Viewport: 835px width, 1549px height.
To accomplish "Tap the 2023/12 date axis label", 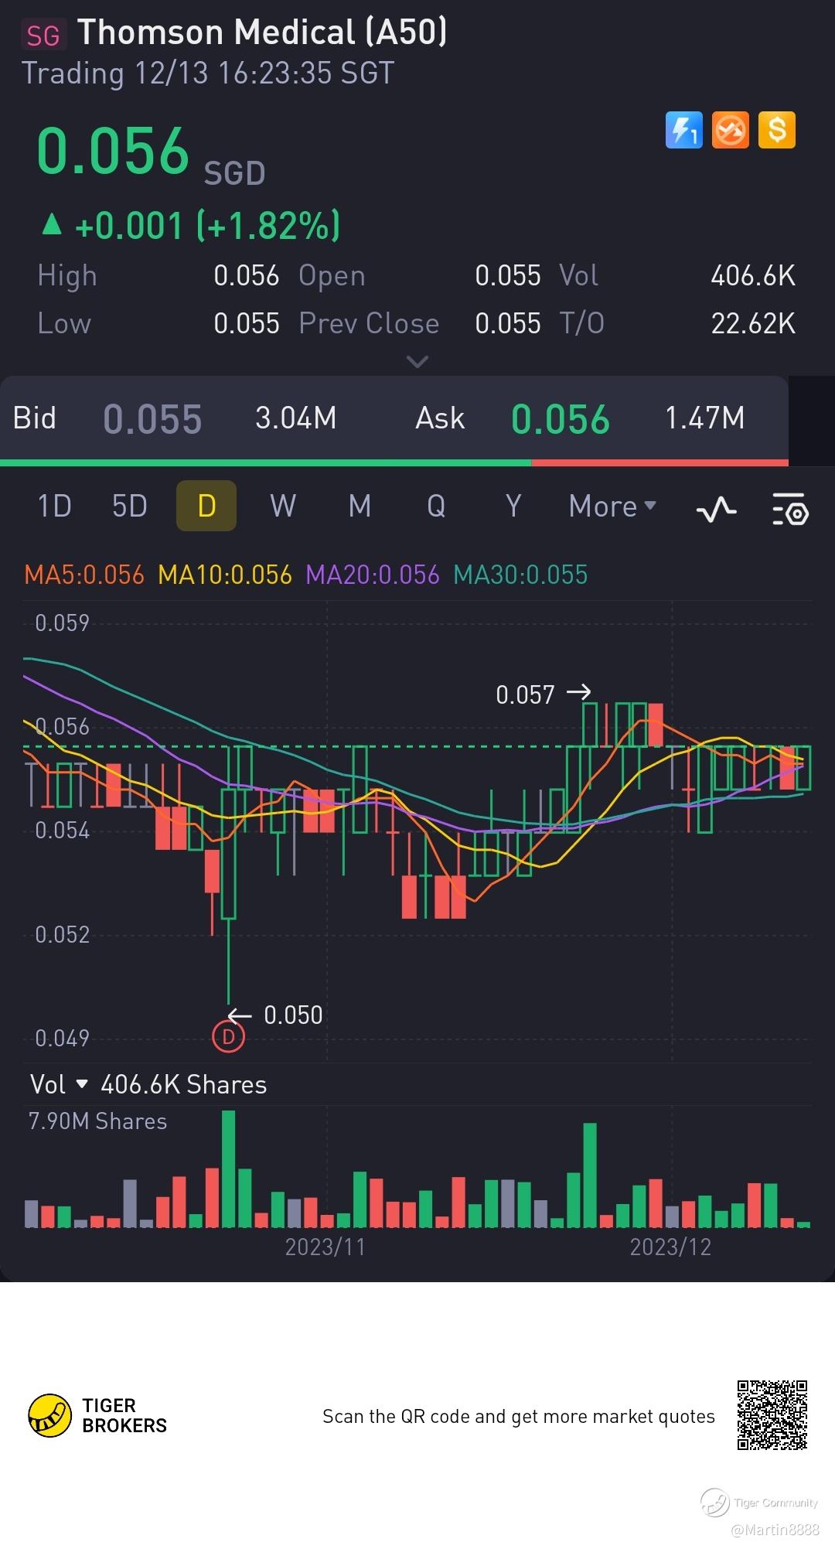I will point(670,1247).
